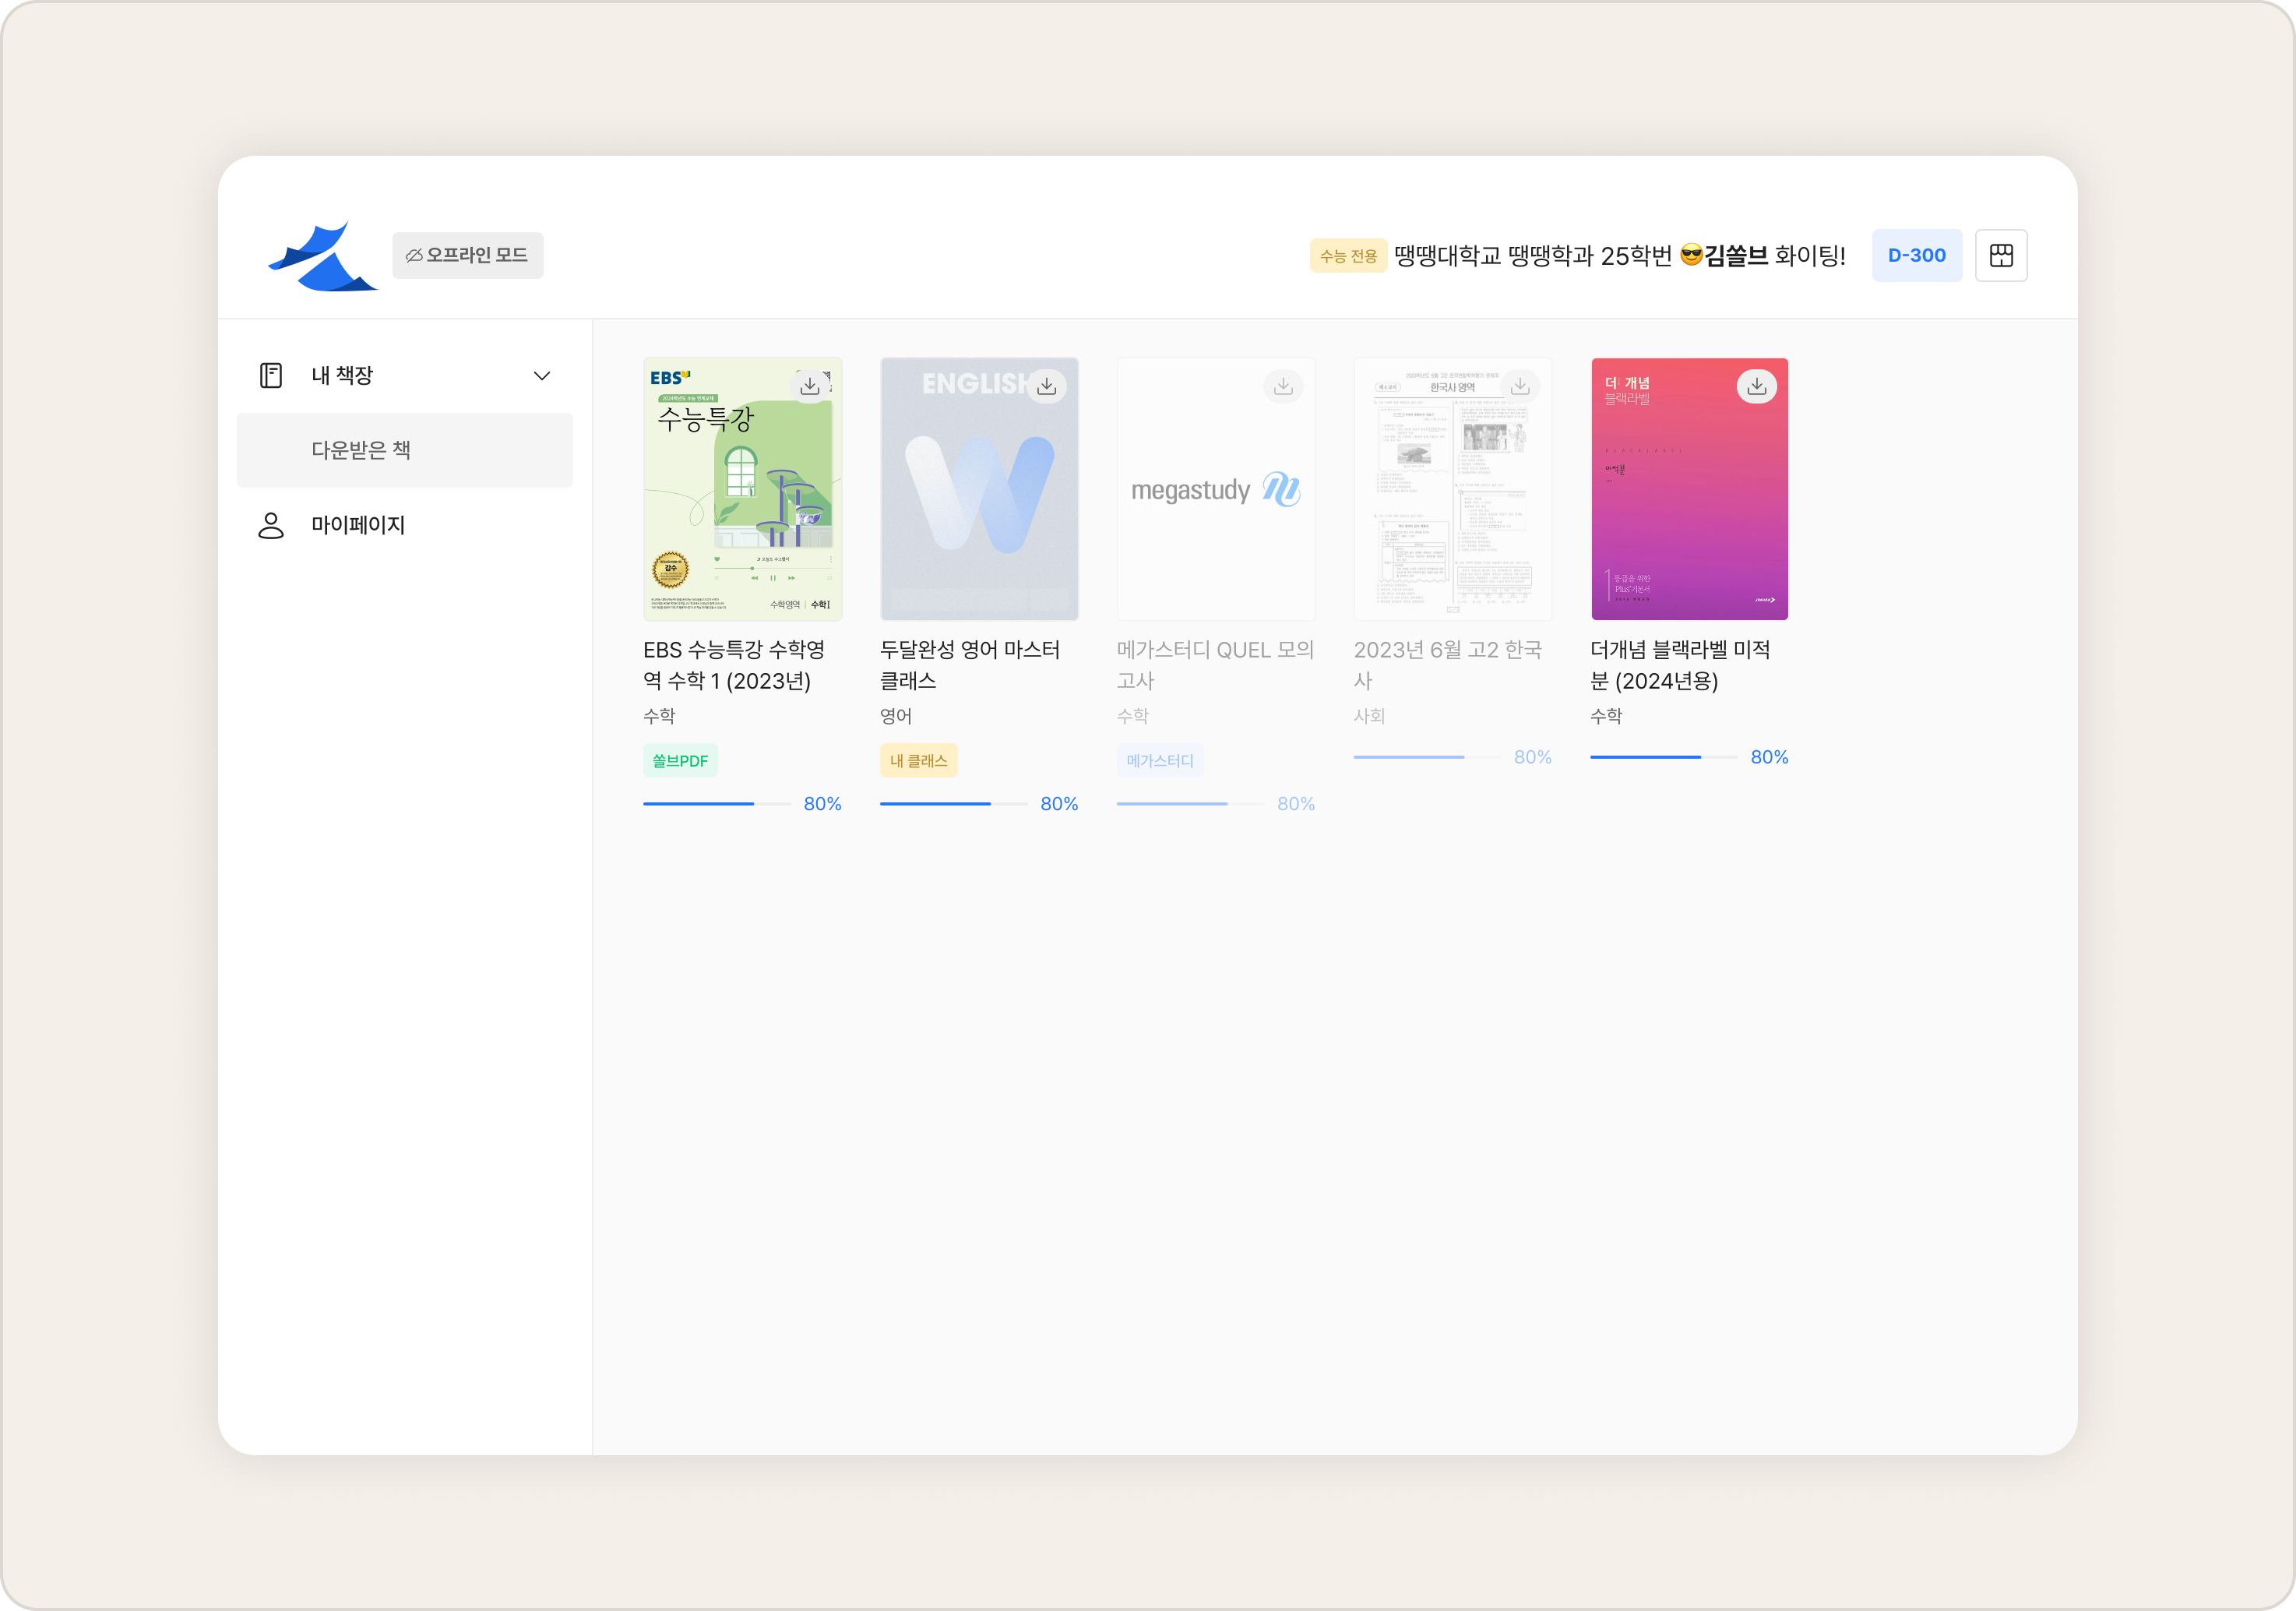Click 사회 subject label
Screen dimensions: 2296x1611
point(1369,716)
